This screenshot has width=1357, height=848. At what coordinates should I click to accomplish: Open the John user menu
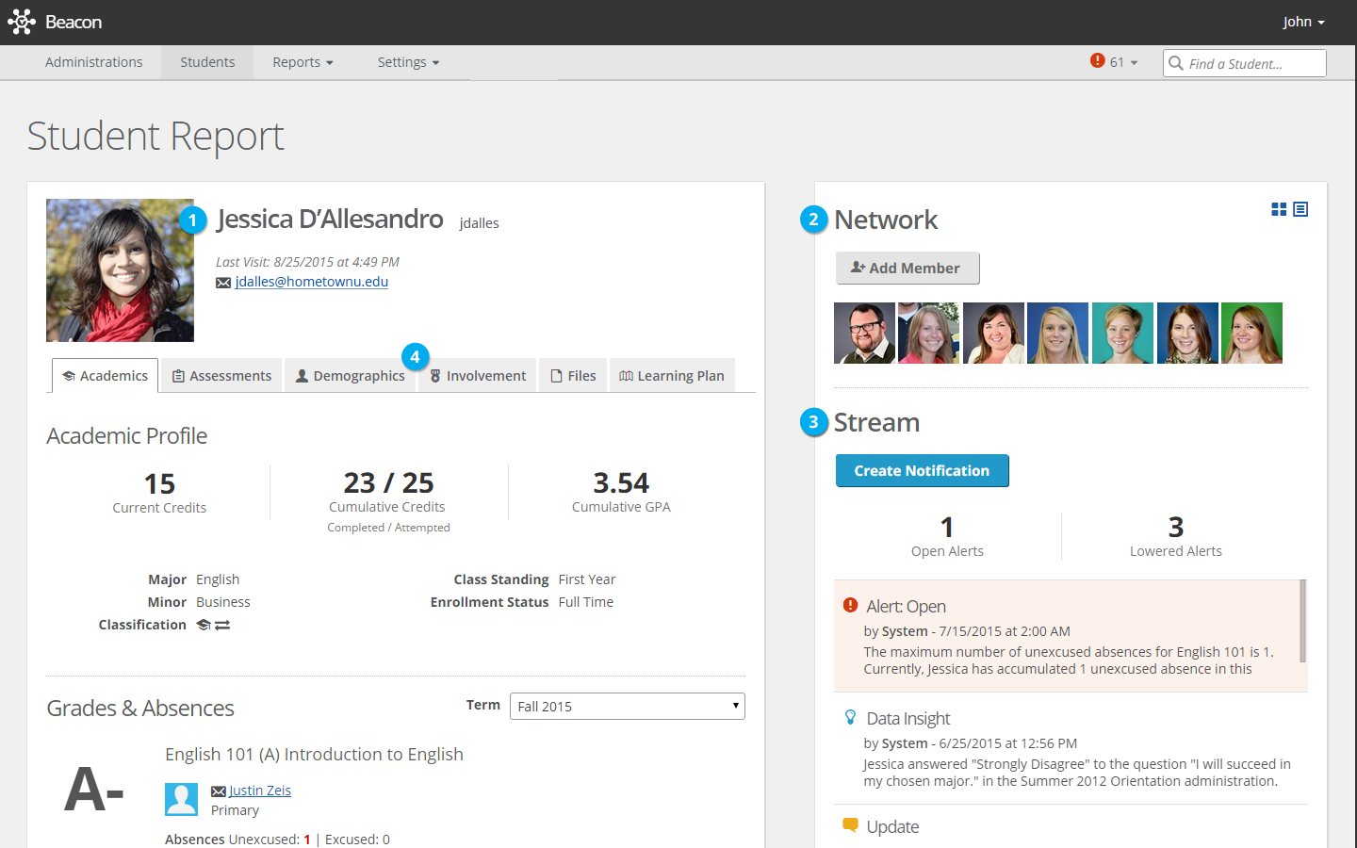click(1303, 22)
